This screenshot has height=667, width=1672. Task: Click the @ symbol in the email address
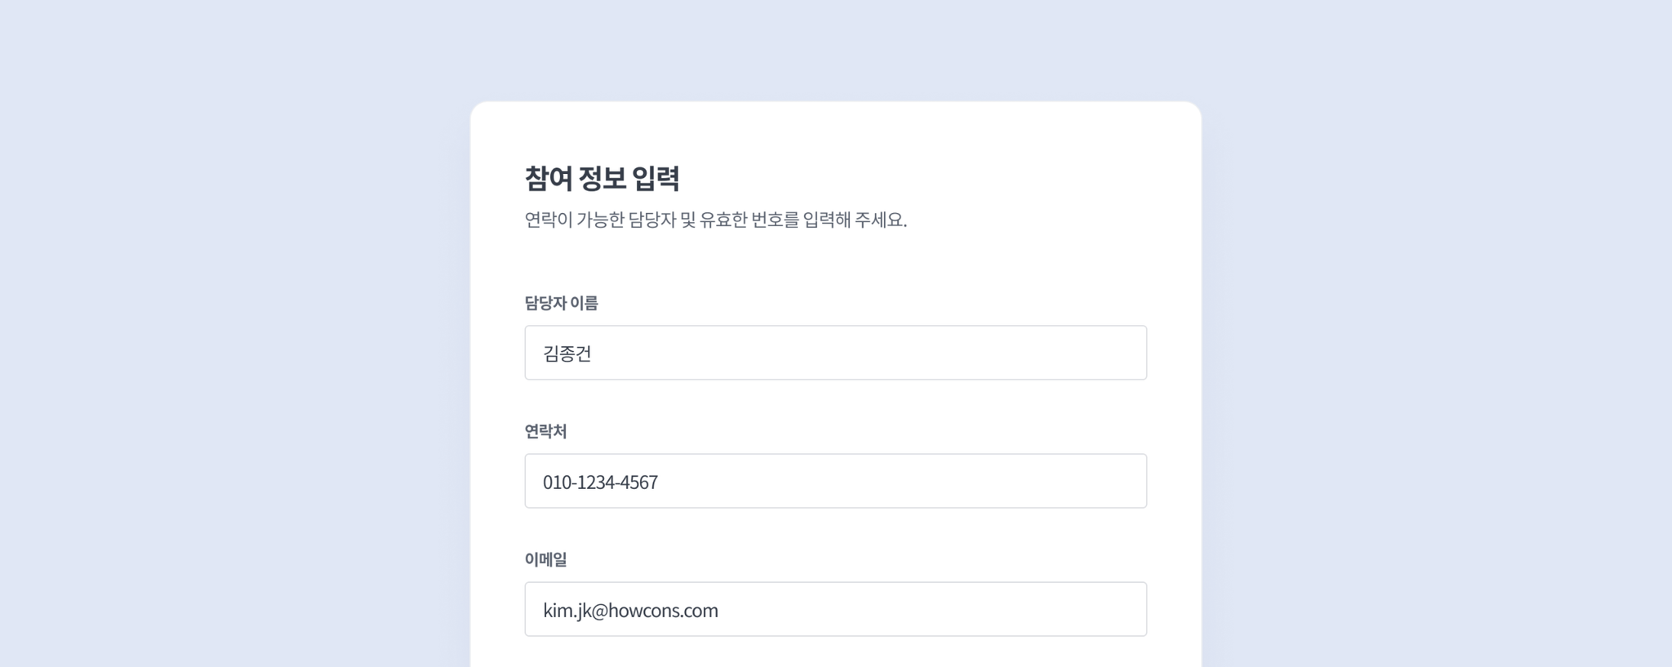[x=599, y=611]
